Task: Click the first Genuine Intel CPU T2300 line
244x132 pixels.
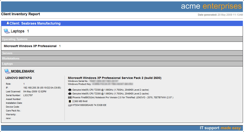Action: pos(110,90)
